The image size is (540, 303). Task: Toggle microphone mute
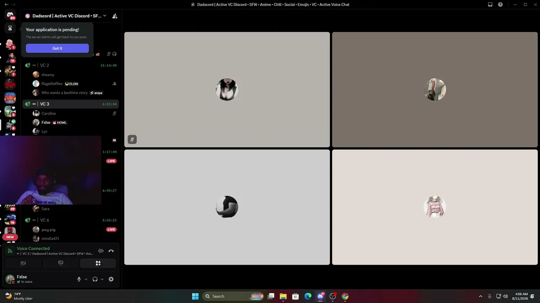click(x=79, y=279)
